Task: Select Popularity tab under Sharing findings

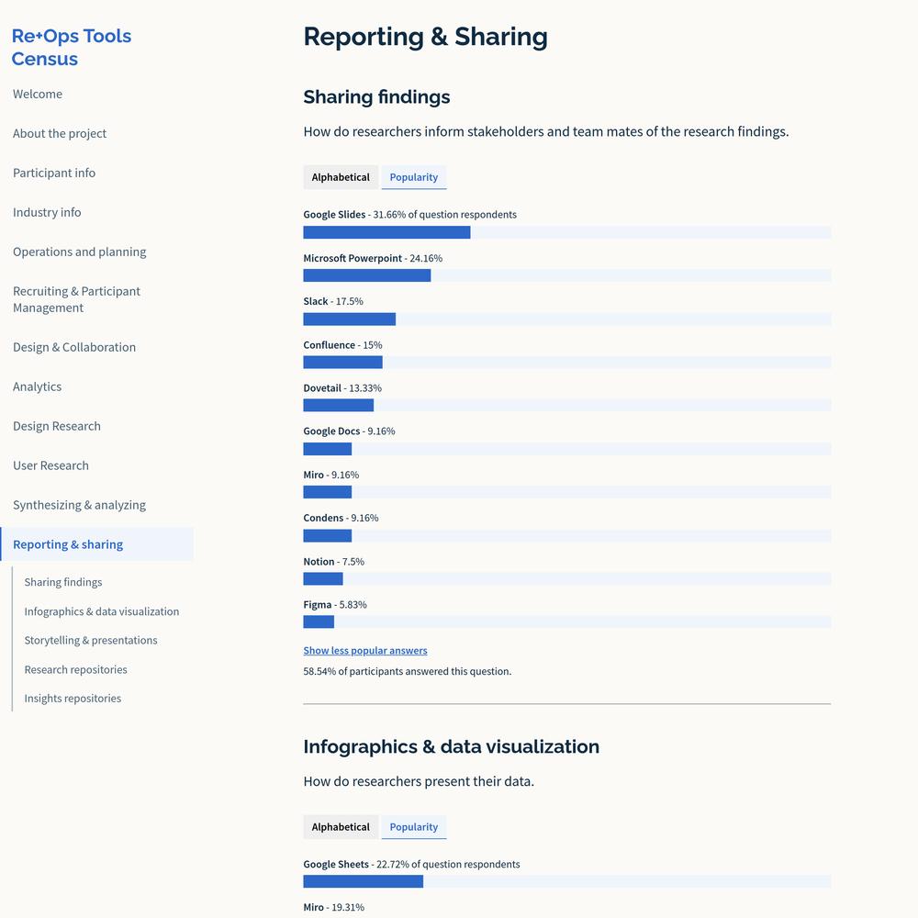Action: point(414,177)
